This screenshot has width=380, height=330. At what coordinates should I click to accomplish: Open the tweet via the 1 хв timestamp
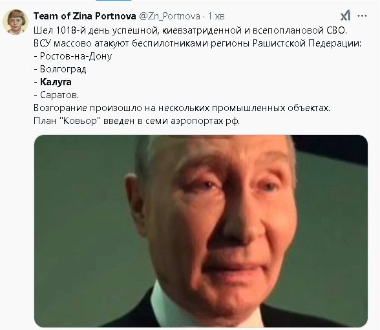216,16
